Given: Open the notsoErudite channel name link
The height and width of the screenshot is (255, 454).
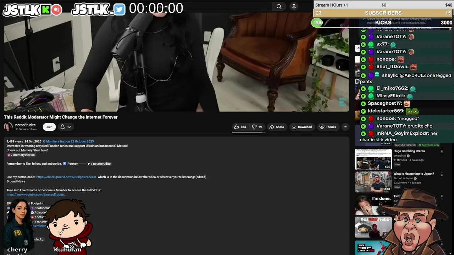Looking at the screenshot, I should (x=26, y=125).
